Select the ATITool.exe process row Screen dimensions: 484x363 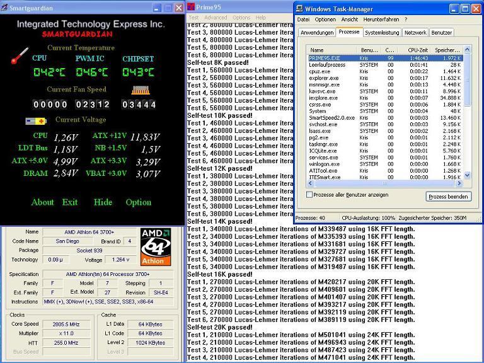click(x=385, y=171)
